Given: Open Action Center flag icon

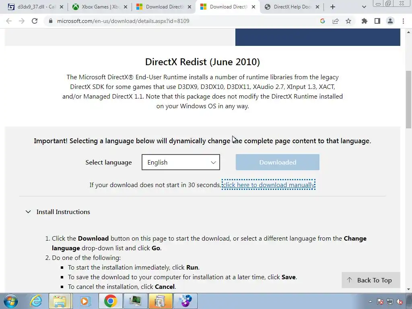Looking at the screenshot, I should tap(380, 301).
